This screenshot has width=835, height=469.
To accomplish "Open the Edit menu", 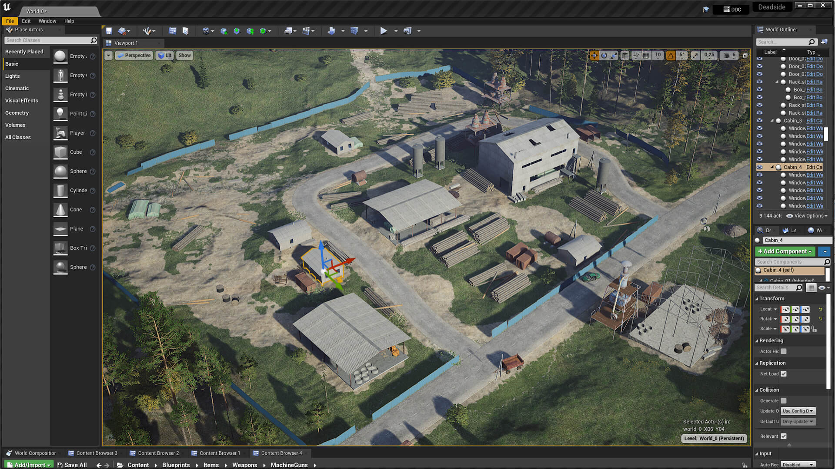I will (26, 21).
